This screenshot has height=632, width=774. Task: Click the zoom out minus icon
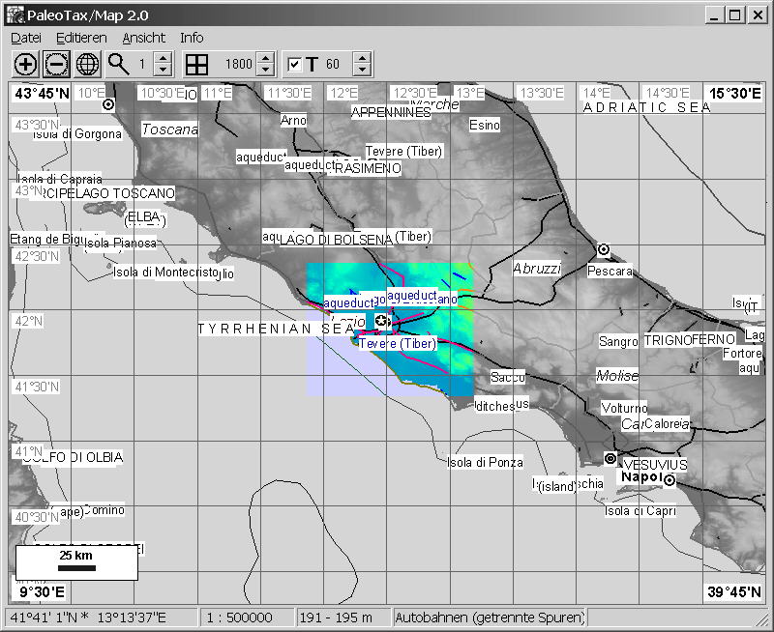point(56,65)
